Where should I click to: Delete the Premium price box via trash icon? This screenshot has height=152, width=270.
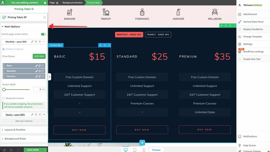click(43, 76)
